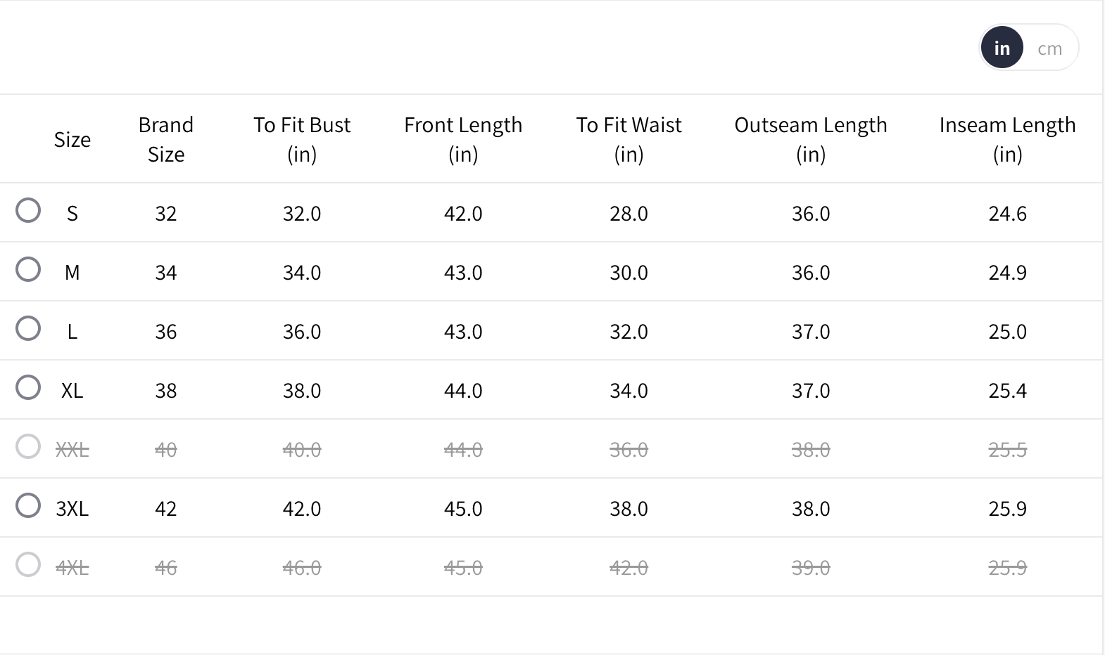Image resolution: width=1105 pixels, height=655 pixels.
Task: Click the XL size label
Action: coord(72,391)
